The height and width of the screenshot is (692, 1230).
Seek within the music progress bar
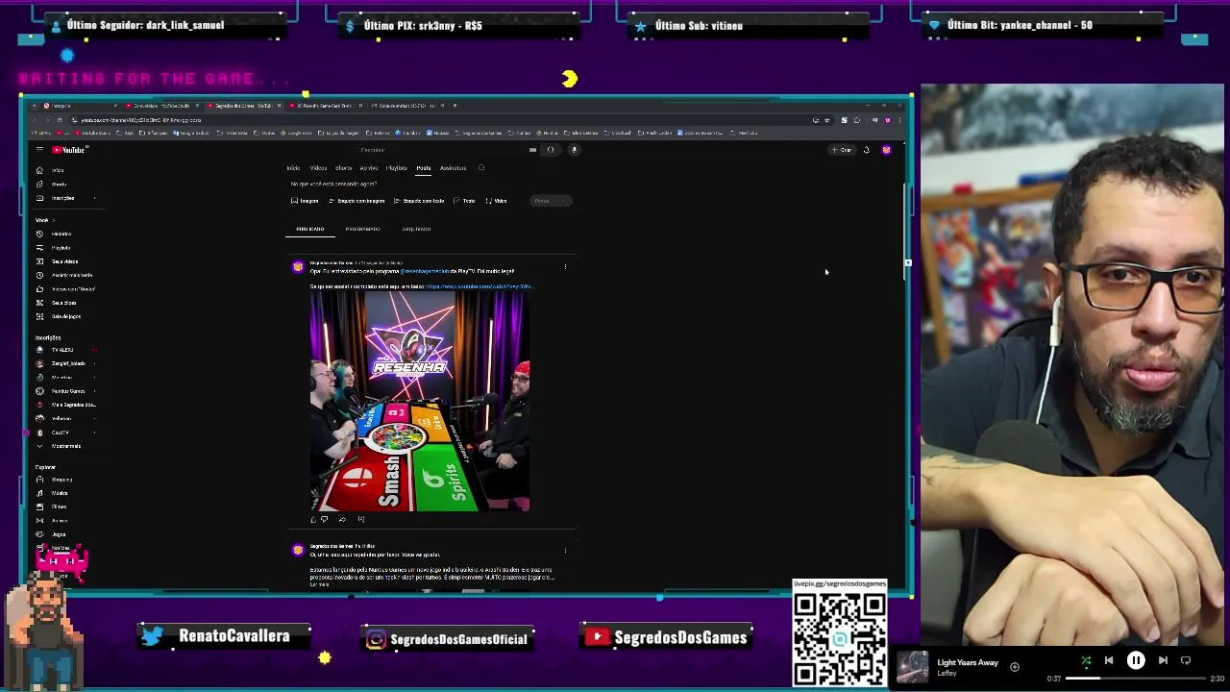pos(1135,679)
